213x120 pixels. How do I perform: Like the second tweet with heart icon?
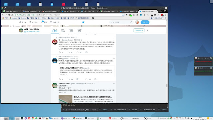coord(86,79)
